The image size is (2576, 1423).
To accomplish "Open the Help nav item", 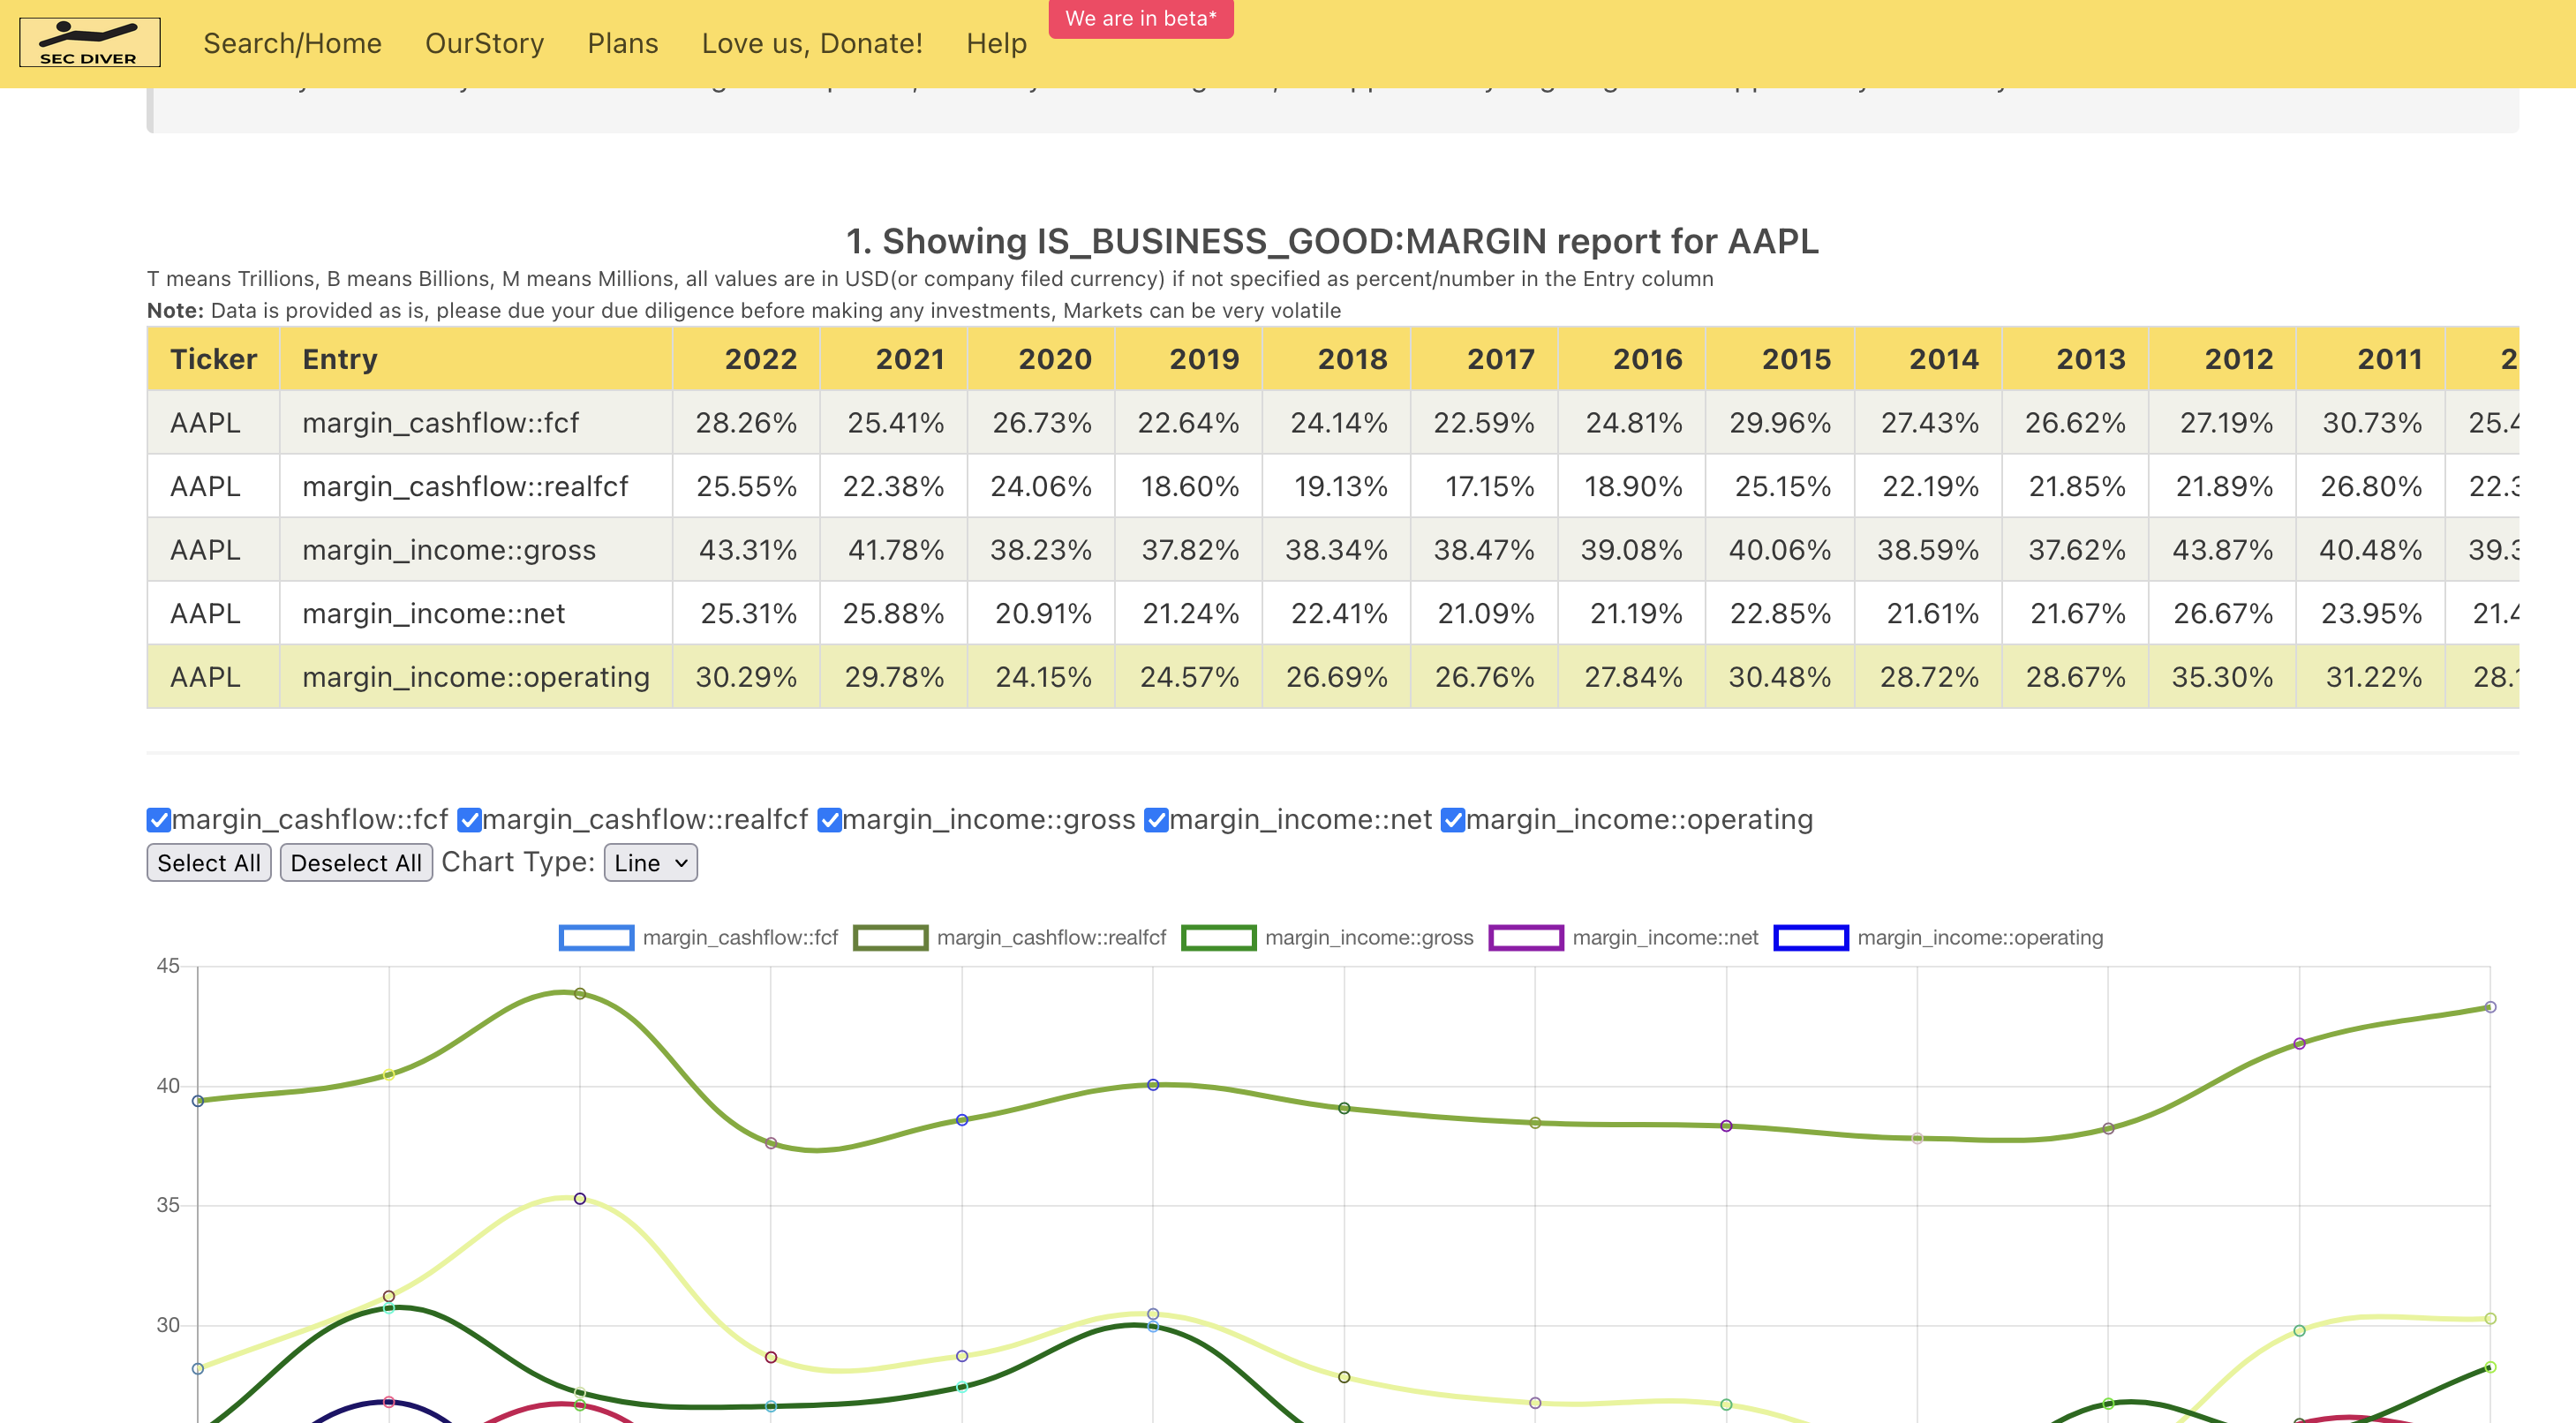I will pyautogui.click(x=996, y=43).
